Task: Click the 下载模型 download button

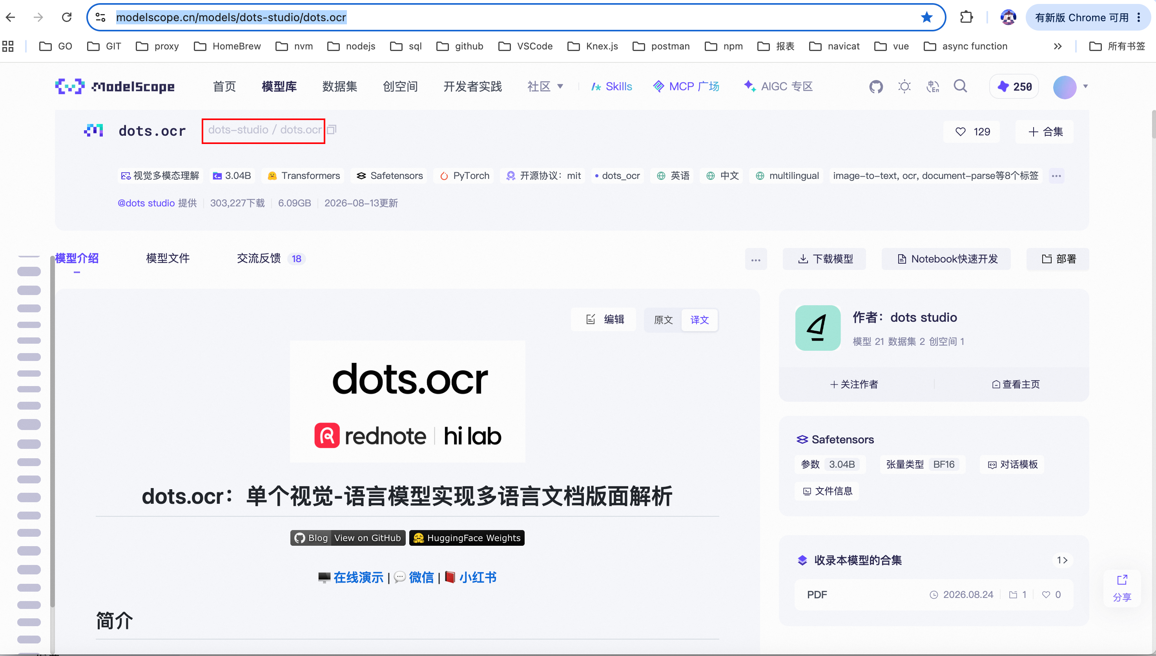Action: click(x=824, y=259)
